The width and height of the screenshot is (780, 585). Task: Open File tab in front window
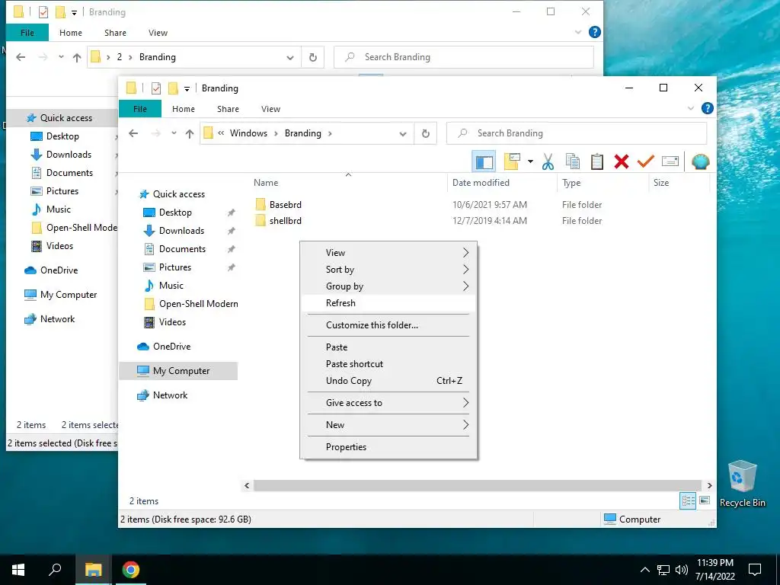pos(140,109)
